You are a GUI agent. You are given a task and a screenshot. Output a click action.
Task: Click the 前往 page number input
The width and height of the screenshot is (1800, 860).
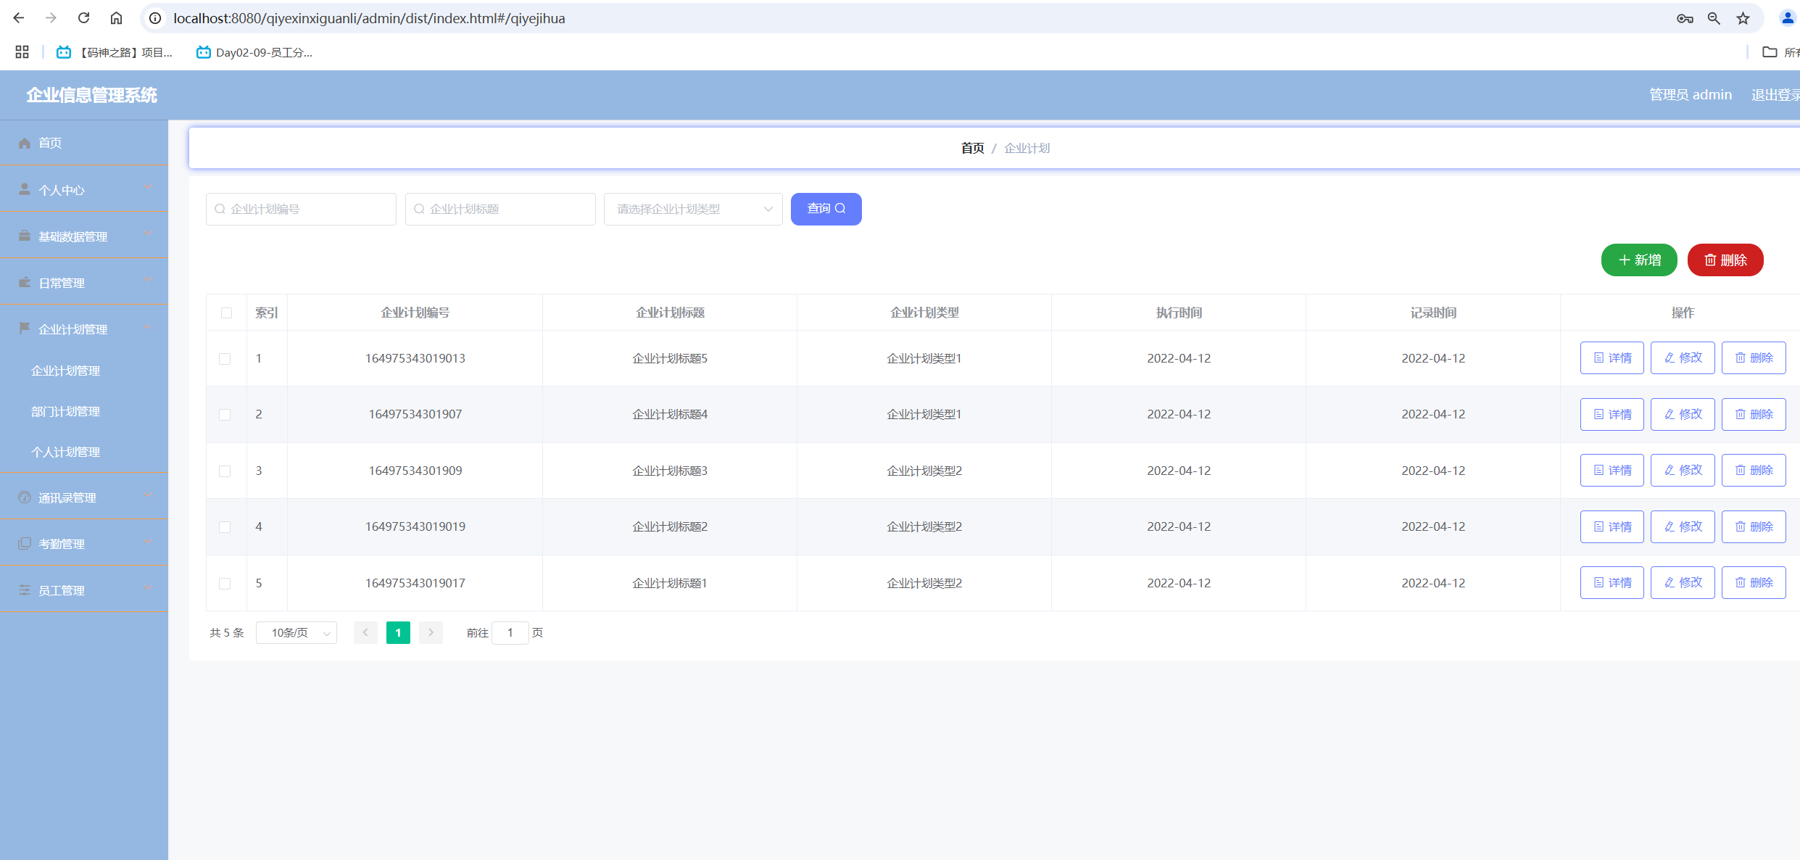coord(510,632)
